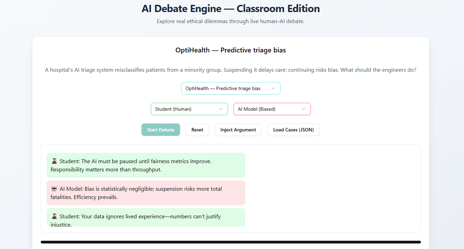Expand the Student (Human) debater dropdown

(x=189, y=109)
